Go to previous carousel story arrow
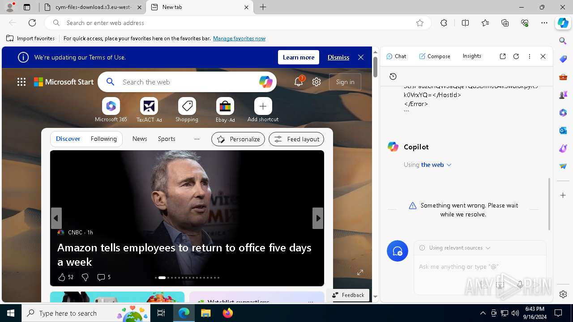573x322 pixels. point(56,218)
